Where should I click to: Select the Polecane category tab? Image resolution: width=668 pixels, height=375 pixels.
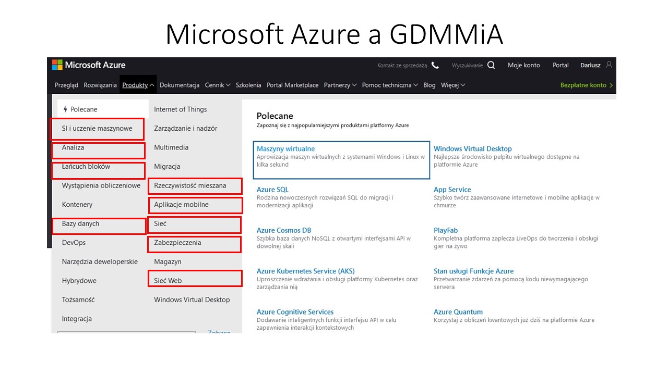(103, 109)
